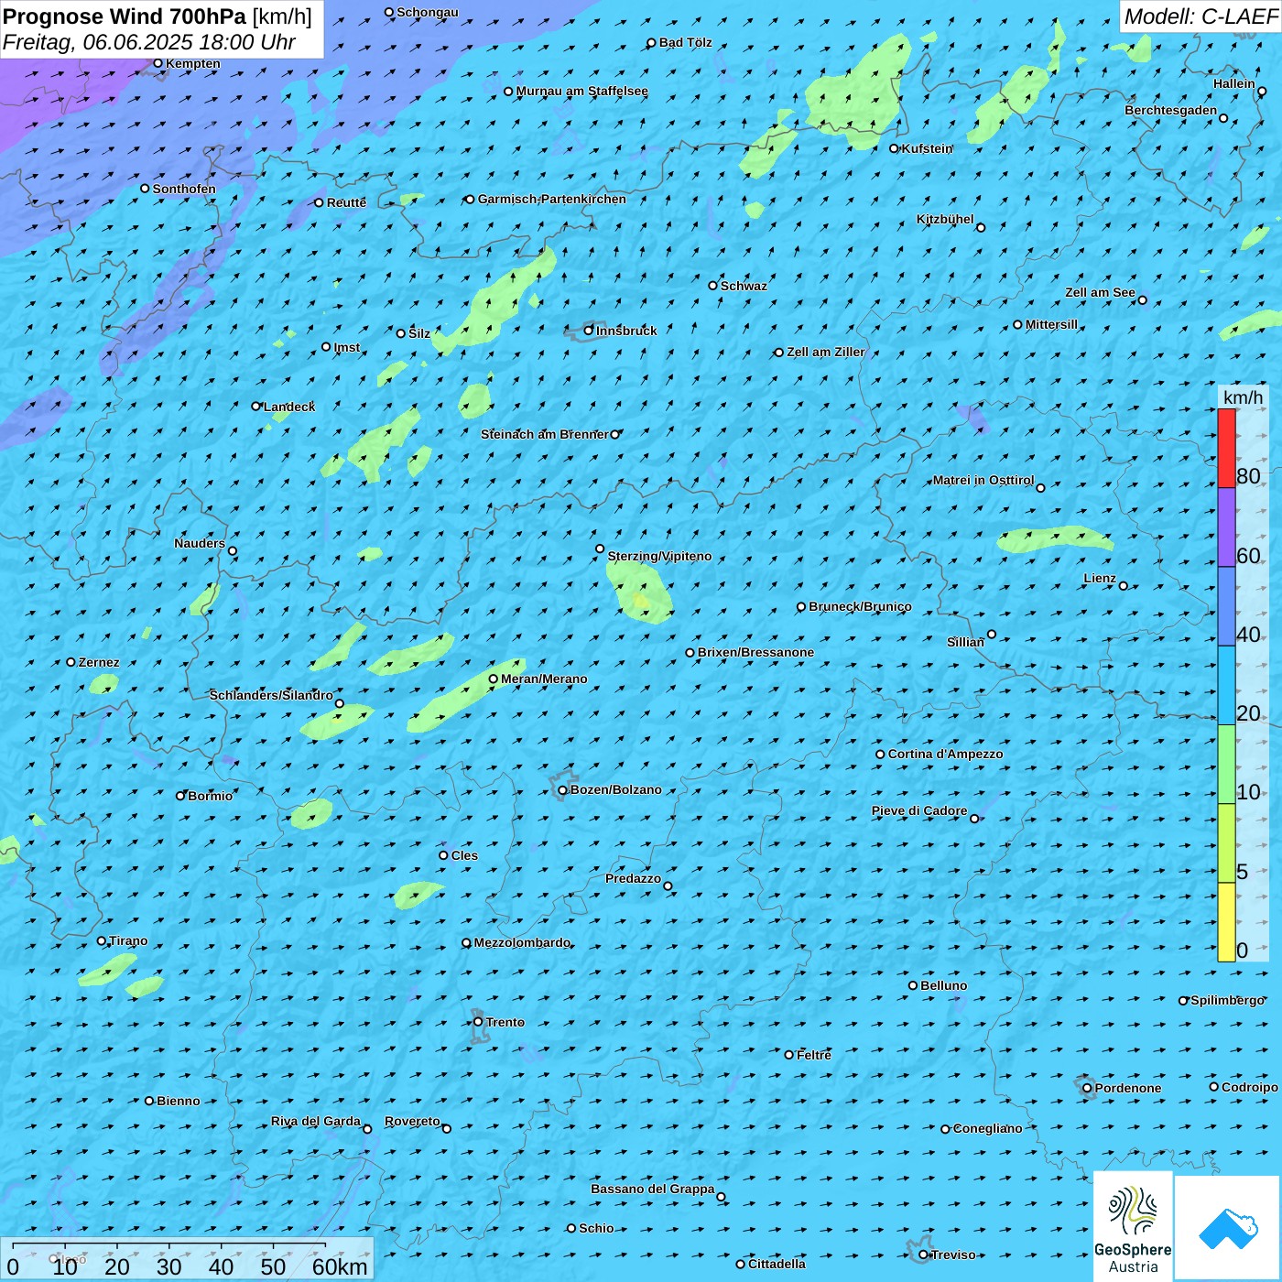
Task: Click the 'Brixen/Bressanone' label
Action: (755, 652)
